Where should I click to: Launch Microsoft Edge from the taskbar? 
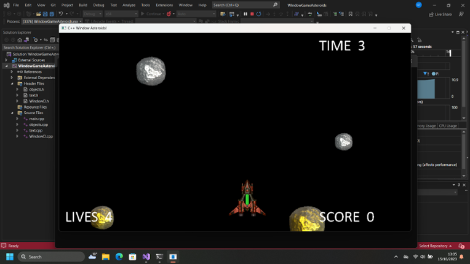119,257
